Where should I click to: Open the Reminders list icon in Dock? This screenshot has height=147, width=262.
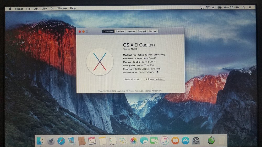pyautogui.click(x=113, y=141)
